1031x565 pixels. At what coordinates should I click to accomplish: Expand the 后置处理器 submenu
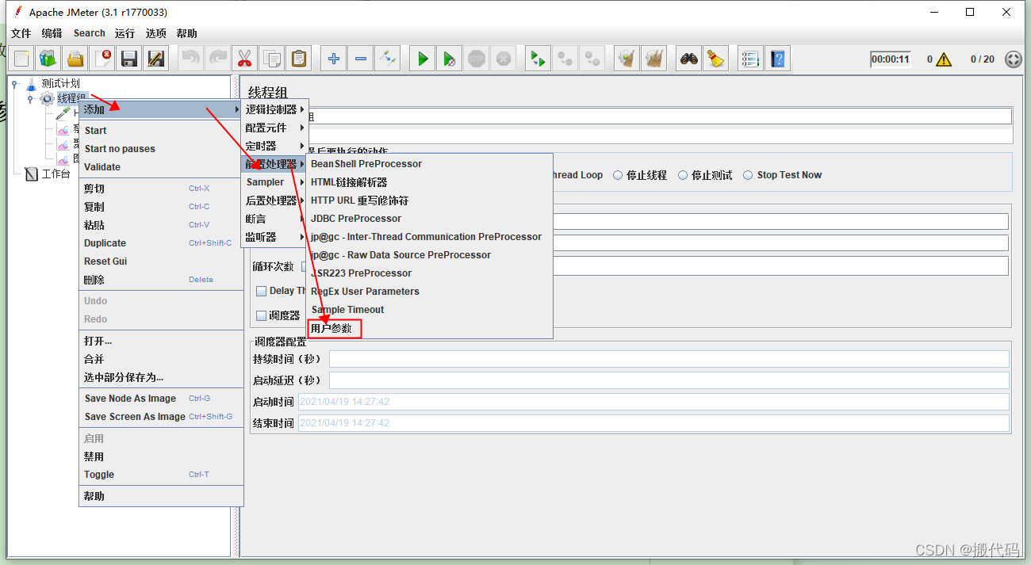(x=274, y=200)
